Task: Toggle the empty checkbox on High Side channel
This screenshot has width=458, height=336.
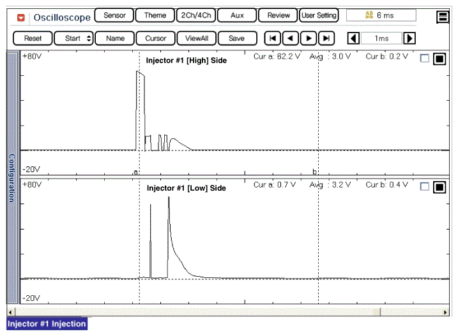Action: (x=425, y=59)
